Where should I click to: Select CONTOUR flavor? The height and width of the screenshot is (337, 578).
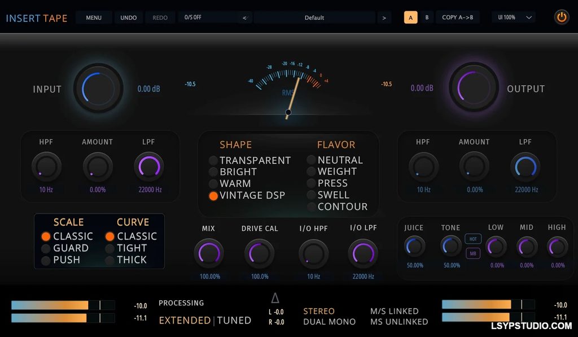[338, 207]
